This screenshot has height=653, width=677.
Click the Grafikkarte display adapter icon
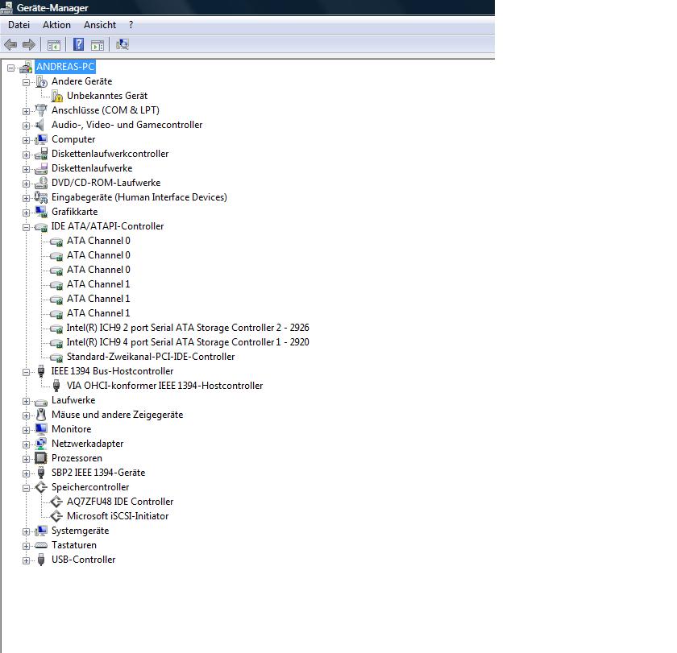coord(41,211)
